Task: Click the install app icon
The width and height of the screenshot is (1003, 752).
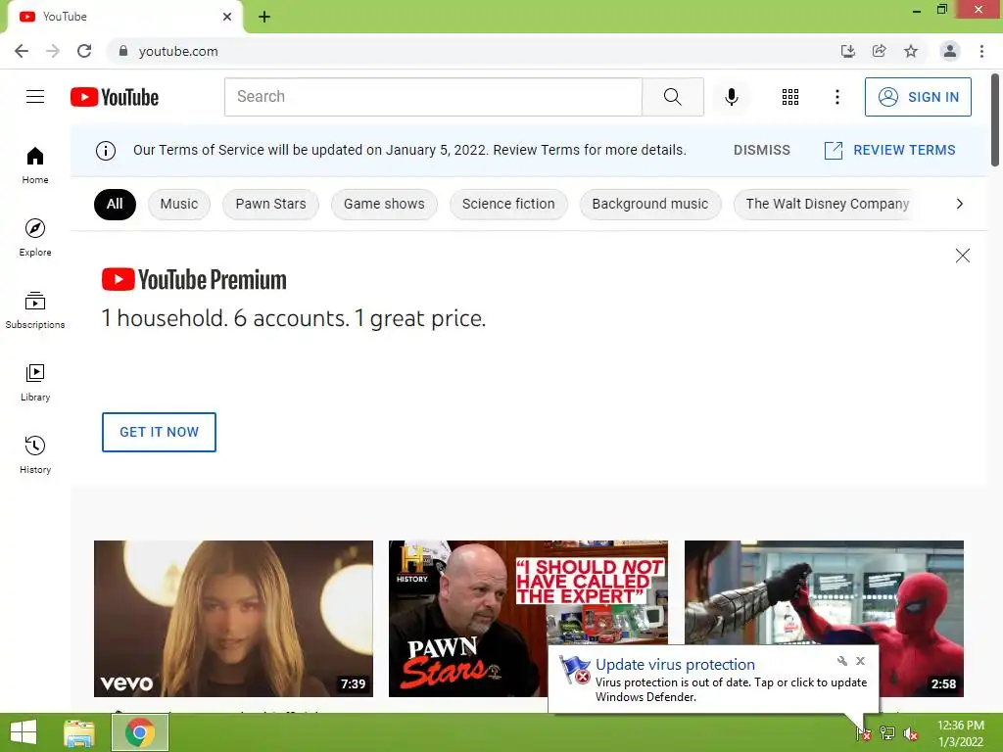Action: click(x=847, y=51)
